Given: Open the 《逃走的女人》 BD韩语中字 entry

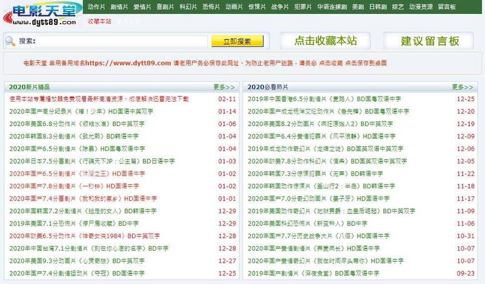Looking at the screenshot, I should pyautogui.click(x=82, y=211).
